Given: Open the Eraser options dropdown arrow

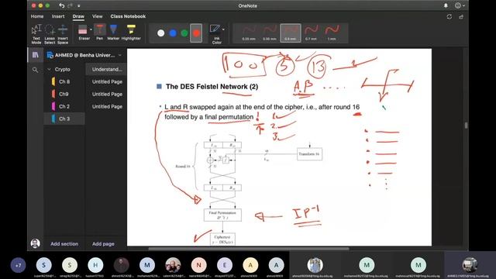Looking at the screenshot, I should [91, 29].
